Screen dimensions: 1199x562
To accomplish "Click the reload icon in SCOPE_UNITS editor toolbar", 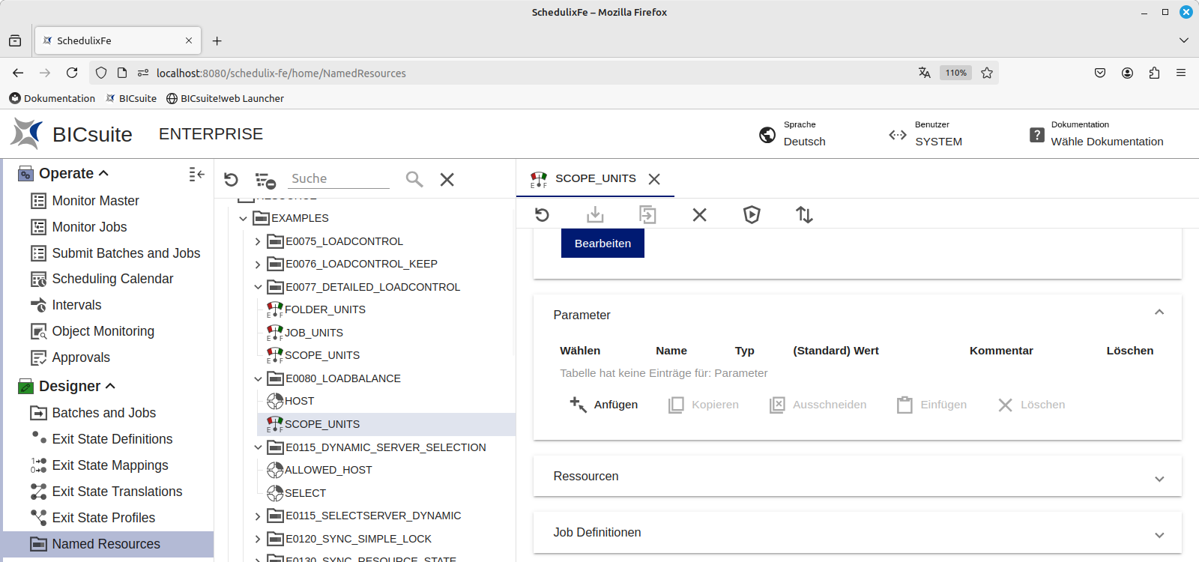I will 542,215.
